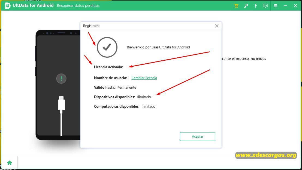302x170 pixels.
Task: Close the UltData for Android window
Action: pos(295,6)
